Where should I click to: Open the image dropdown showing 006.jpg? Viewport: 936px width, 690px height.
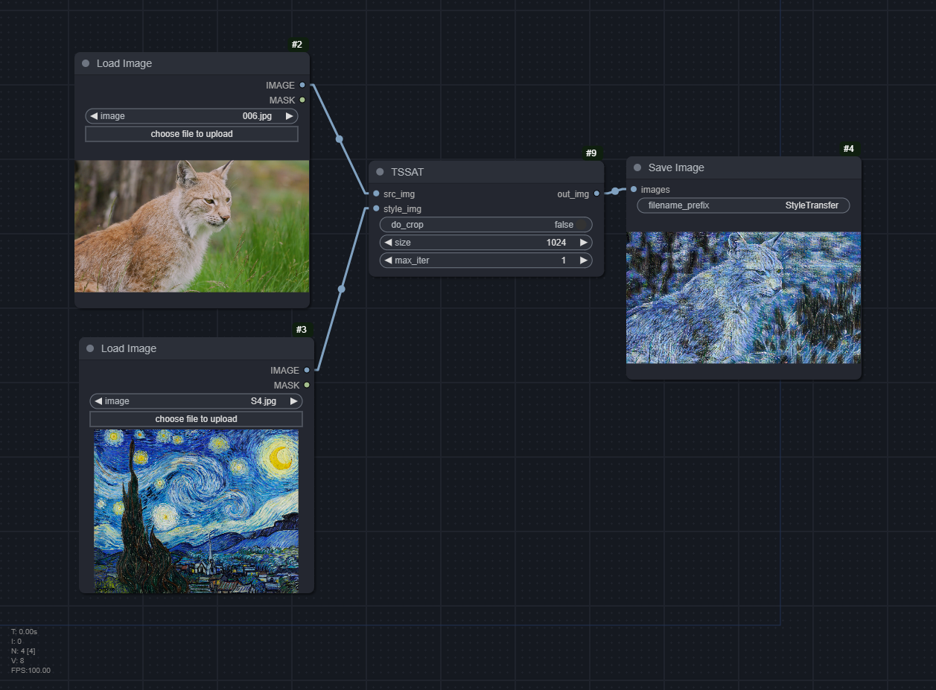tap(192, 116)
